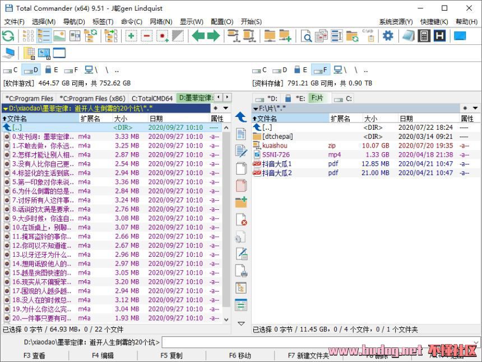Switch to brief view with the small icons grid

(x=28, y=36)
